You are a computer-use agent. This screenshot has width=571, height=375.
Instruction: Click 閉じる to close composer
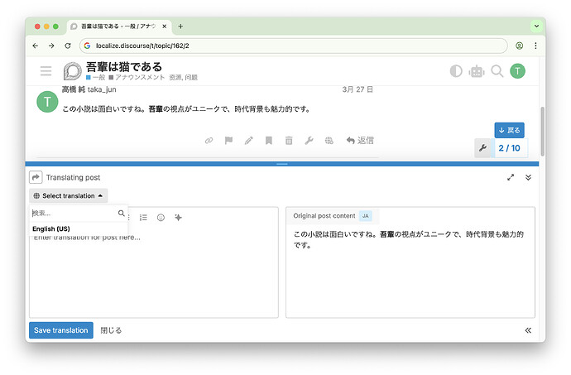(x=111, y=330)
